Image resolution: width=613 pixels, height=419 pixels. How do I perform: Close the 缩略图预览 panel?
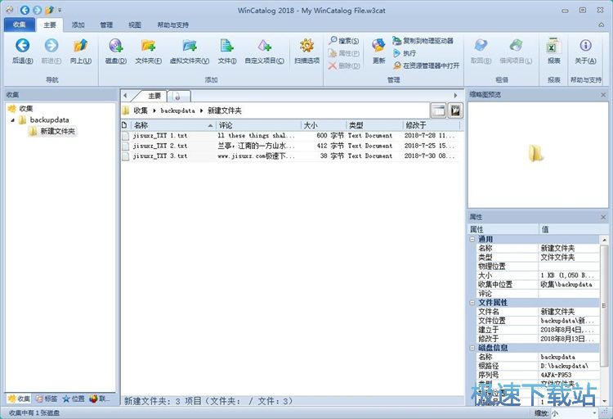pos(603,95)
